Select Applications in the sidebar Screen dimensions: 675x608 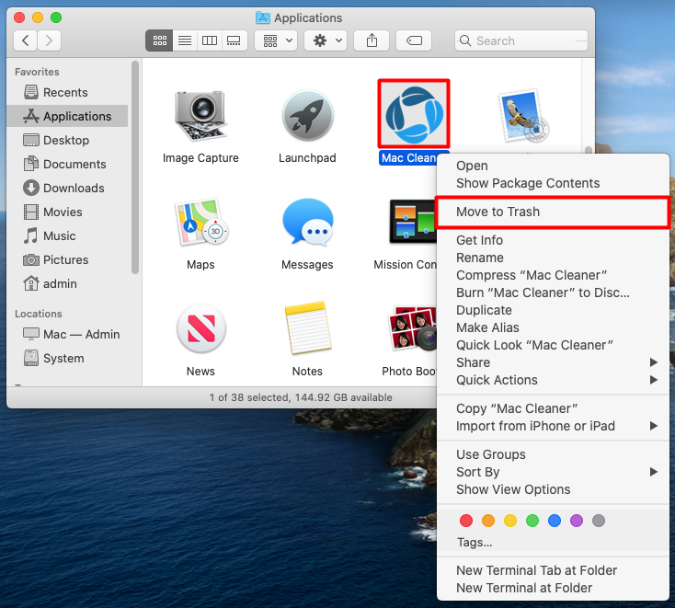67,116
